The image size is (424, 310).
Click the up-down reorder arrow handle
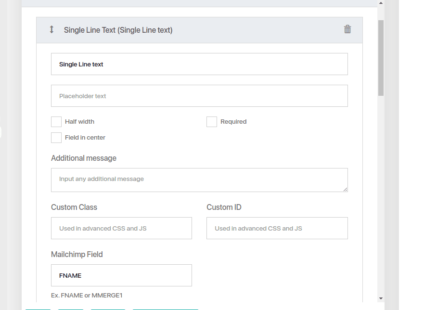click(x=51, y=29)
